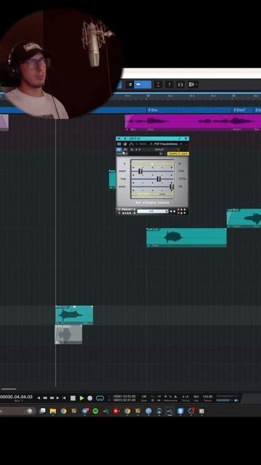Click the Bm key field

point(196,397)
